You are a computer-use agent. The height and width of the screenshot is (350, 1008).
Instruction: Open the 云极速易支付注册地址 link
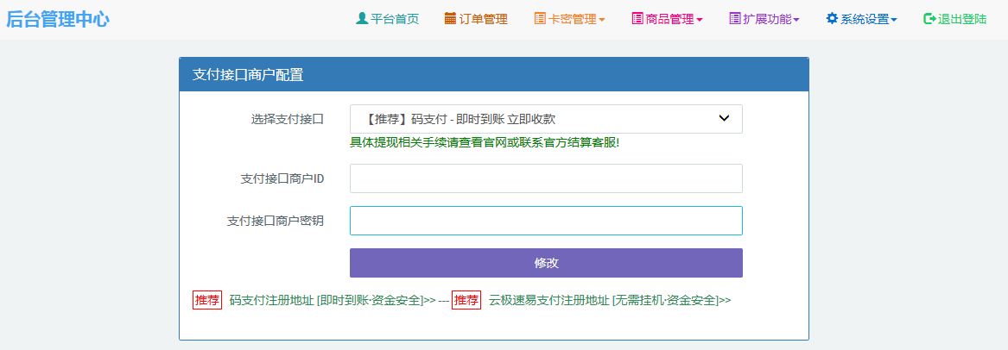(x=610, y=300)
